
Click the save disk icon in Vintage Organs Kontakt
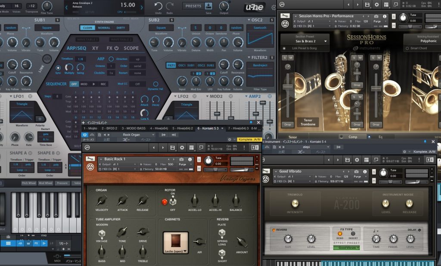click(172, 148)
